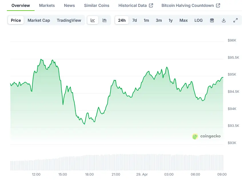Select the 7d time range
The height and width of the screenshot is (181, 242).
point(135,20)
